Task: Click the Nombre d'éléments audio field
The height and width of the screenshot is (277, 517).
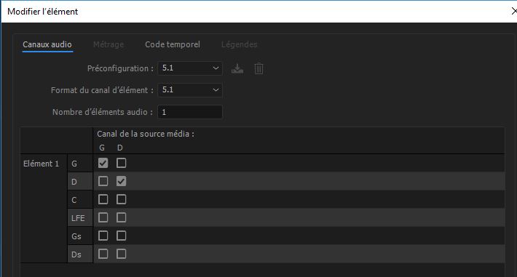Action: (190, 112)
